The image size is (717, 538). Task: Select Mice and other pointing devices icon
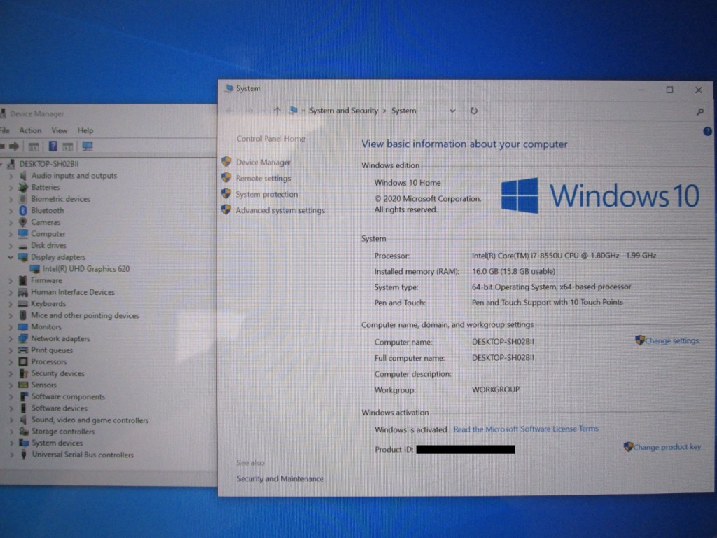tap(23, 315)
